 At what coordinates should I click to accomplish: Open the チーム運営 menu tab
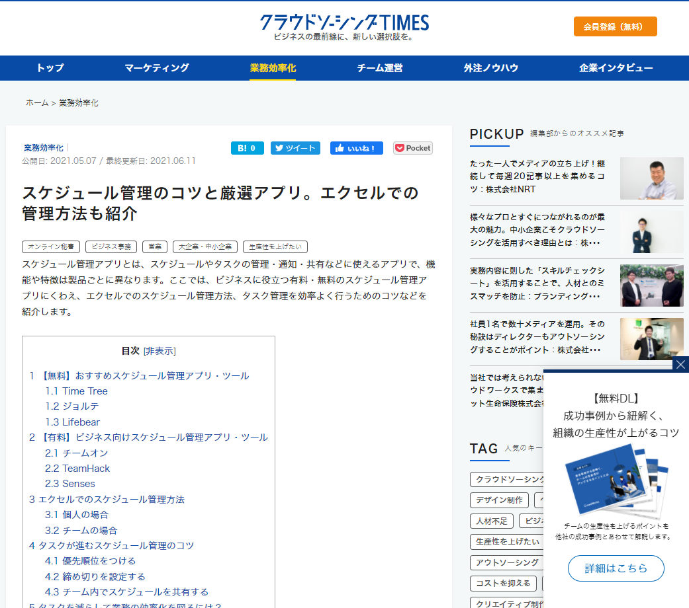coord(379,67)
